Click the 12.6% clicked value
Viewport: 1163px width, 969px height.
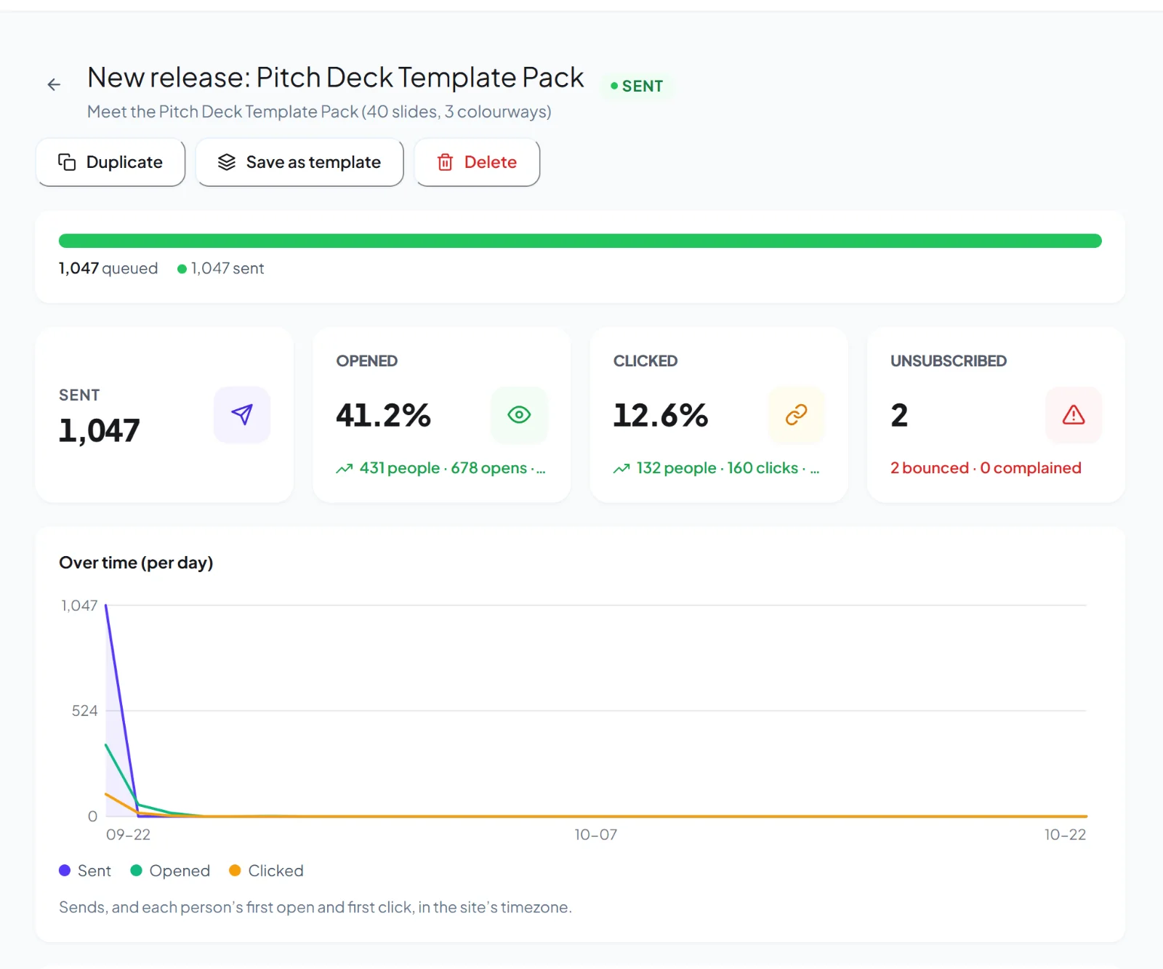(x=661, y=415)
